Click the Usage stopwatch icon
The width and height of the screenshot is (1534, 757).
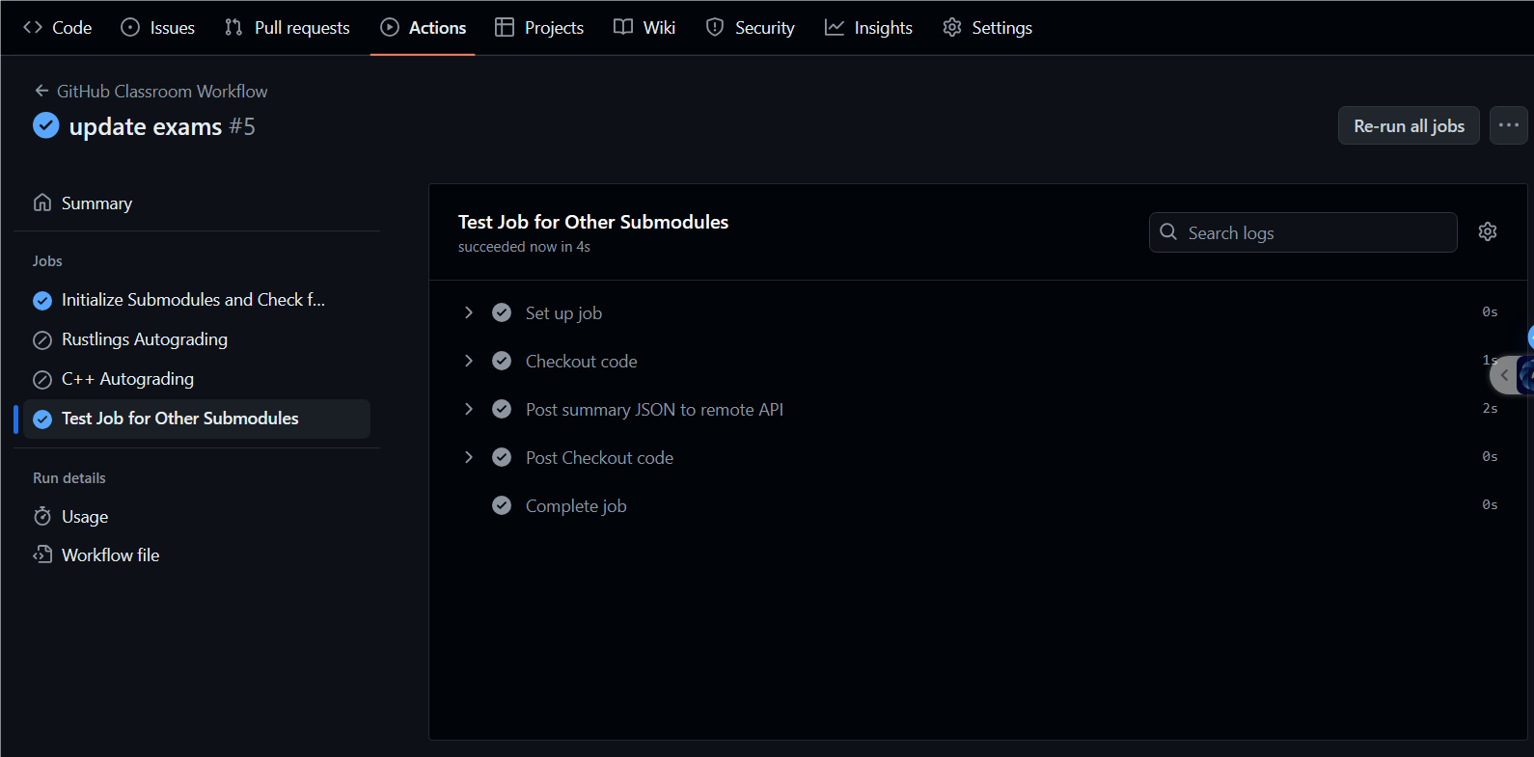point(42,517)
